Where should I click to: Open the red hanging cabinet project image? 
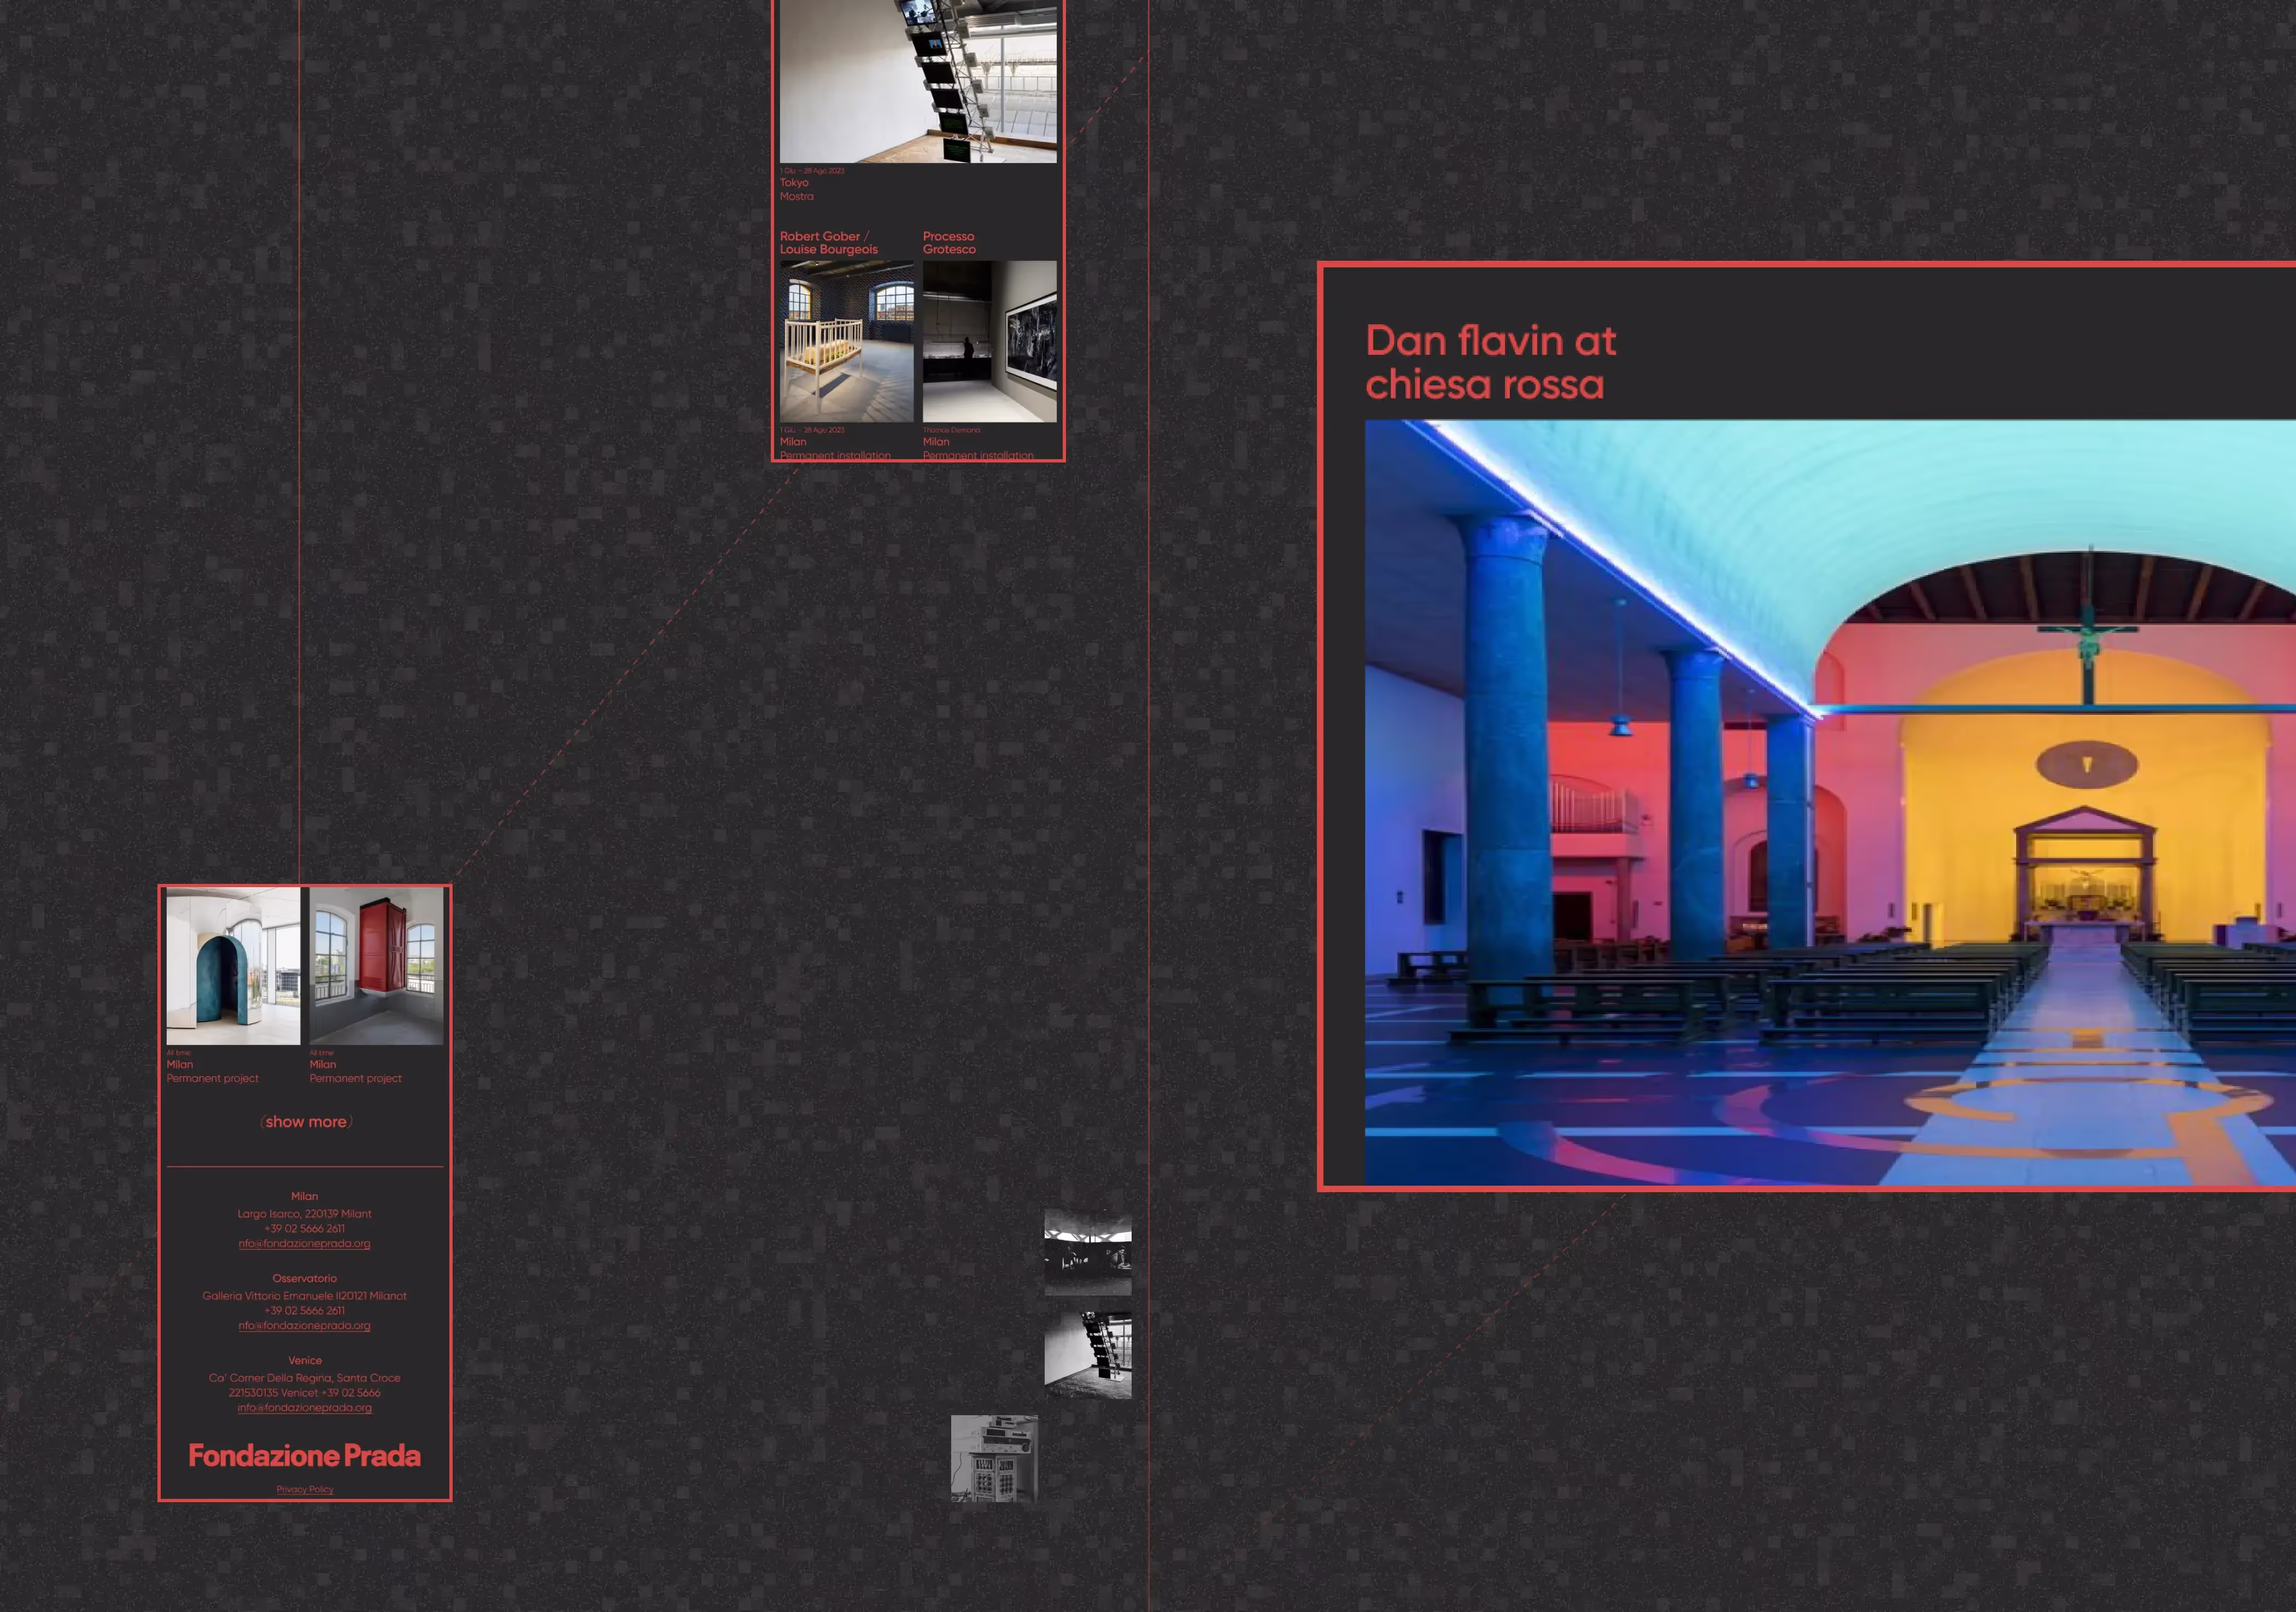pos(376,966)
